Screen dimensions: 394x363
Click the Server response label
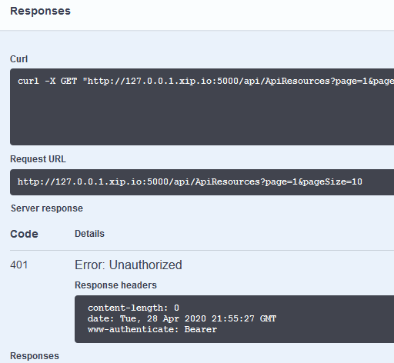click(47, 208)
